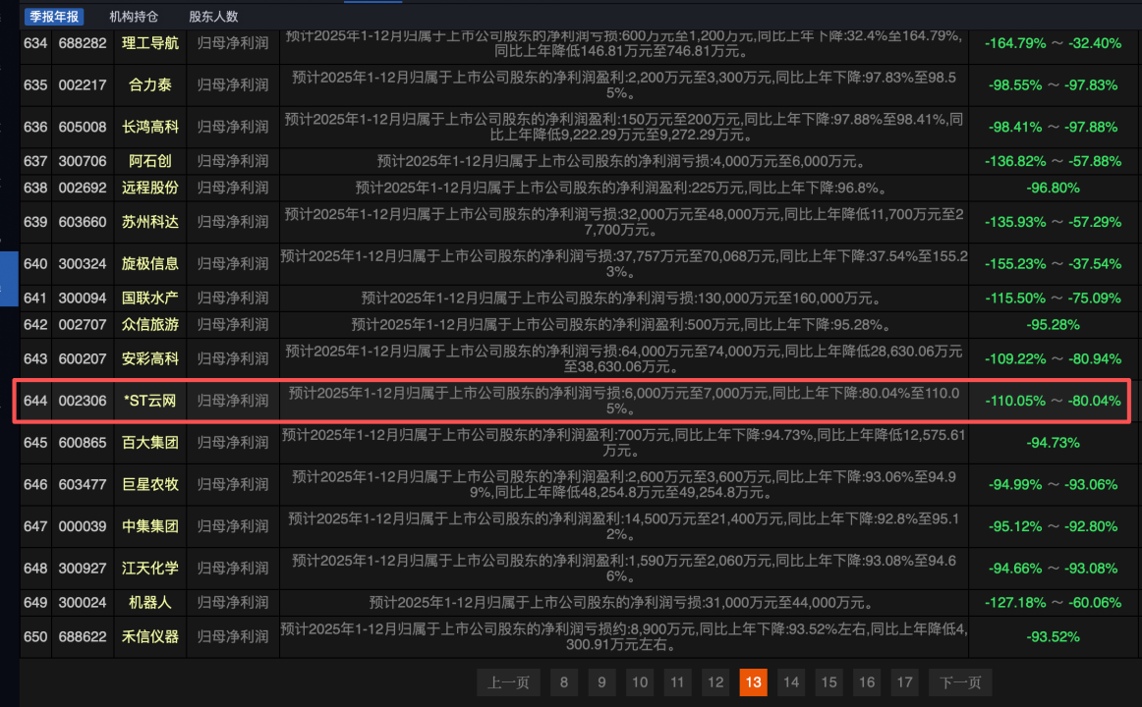
Task: Click stock code 300094
Action: pyautogui.click(x=83, y=298)
